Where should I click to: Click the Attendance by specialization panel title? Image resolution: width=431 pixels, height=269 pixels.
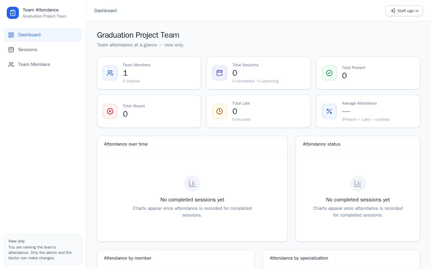coord(299,258)
